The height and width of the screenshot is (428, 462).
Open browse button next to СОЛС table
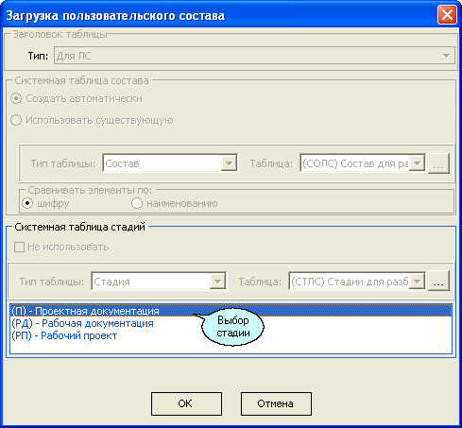[x=438, y=163]
